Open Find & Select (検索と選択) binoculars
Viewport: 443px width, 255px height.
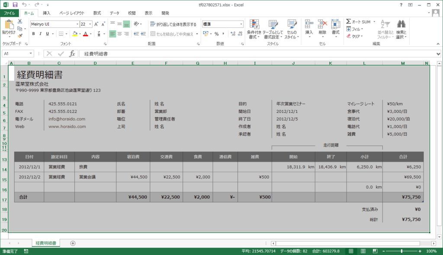[x=401, y=29]
